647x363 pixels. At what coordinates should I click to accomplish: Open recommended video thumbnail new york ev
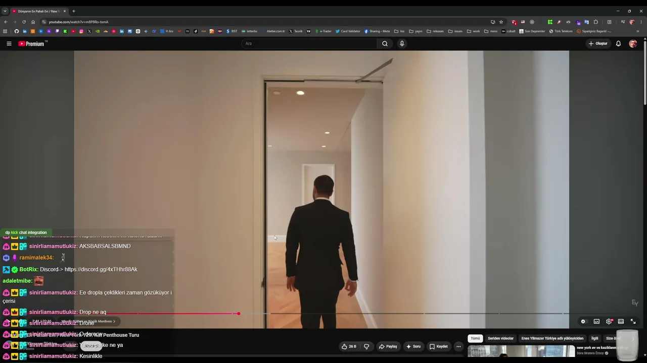(x=521, y=351)
